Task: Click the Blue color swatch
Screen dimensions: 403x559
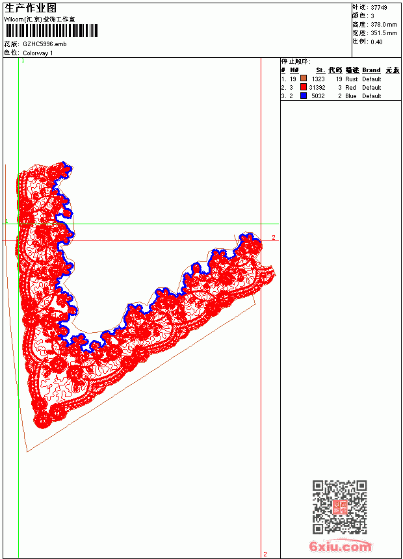Action: point(304,96)
